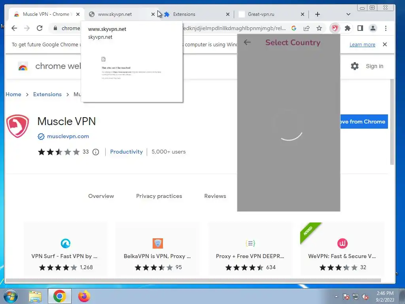Click the lock icon in address bar

tap(55, 28)
